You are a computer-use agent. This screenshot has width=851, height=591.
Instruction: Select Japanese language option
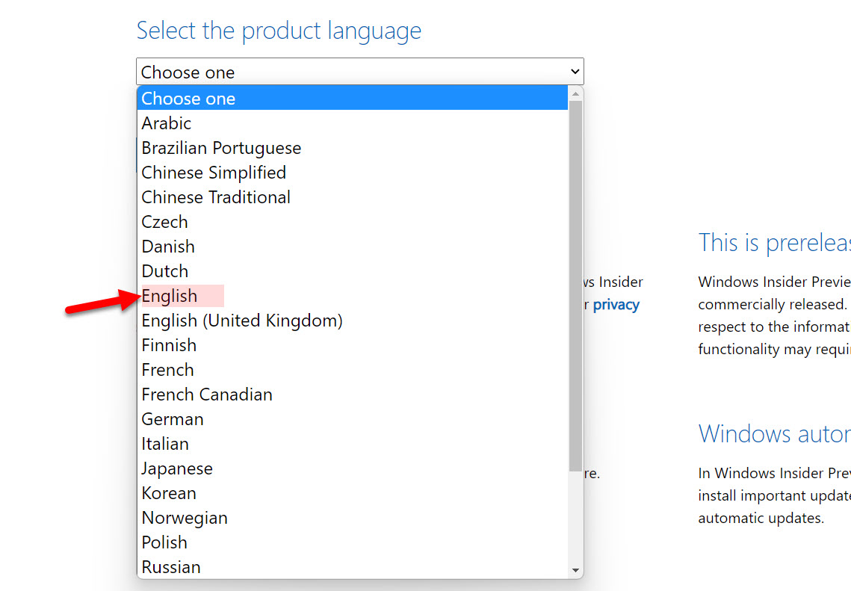pos(177,468)
